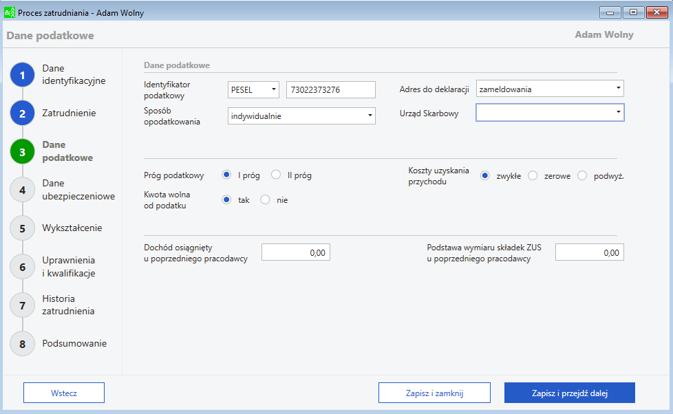This screenshot has width=673, height=414.
Task: Expand Adres do deklaracji dropdown
Action: pyautogui.click(x=550, y=89)
